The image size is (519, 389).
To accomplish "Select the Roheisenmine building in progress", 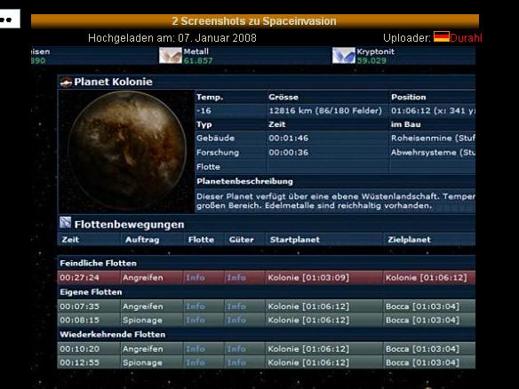I will pyautogui.click(x=433, y=138).
